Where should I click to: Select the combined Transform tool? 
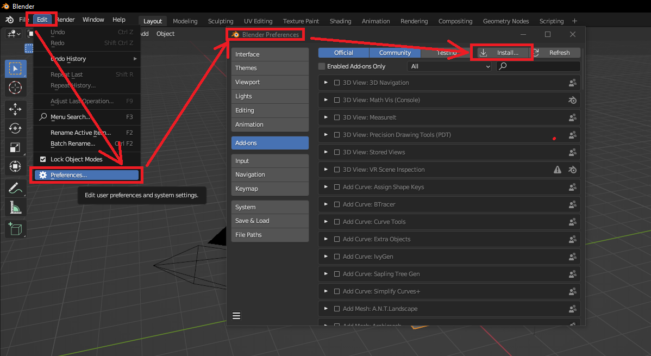click(x=15, y=166)
